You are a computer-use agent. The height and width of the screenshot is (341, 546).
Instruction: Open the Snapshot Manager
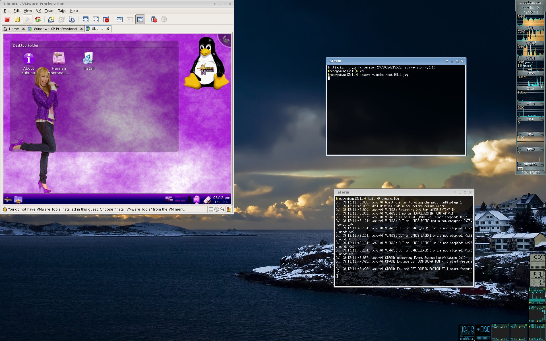pyautogui.click(x=72, y=19)
